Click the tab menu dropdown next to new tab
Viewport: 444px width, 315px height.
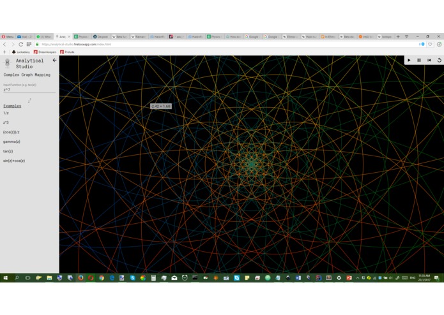(x=406, y=37)
